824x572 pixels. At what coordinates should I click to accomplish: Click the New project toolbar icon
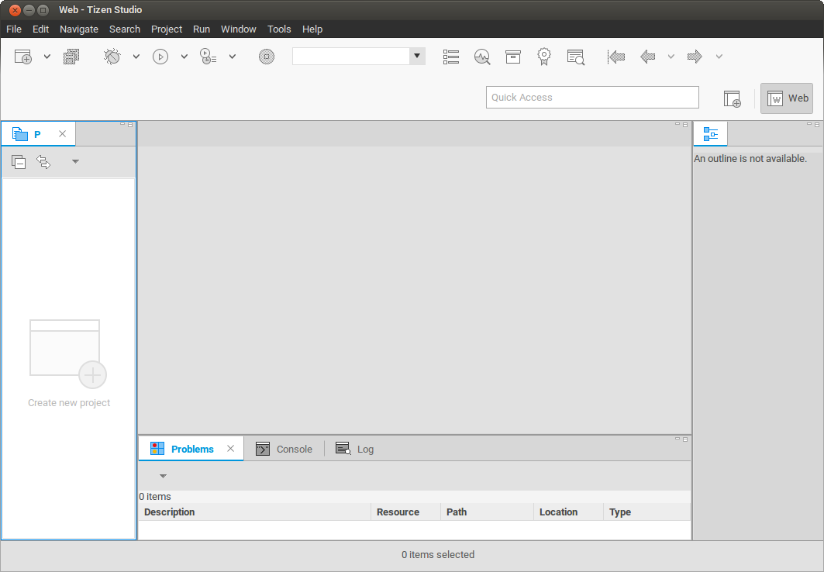click(23, 57)
